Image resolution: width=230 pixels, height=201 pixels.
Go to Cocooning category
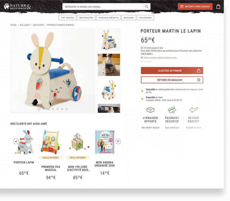[145, 18]
